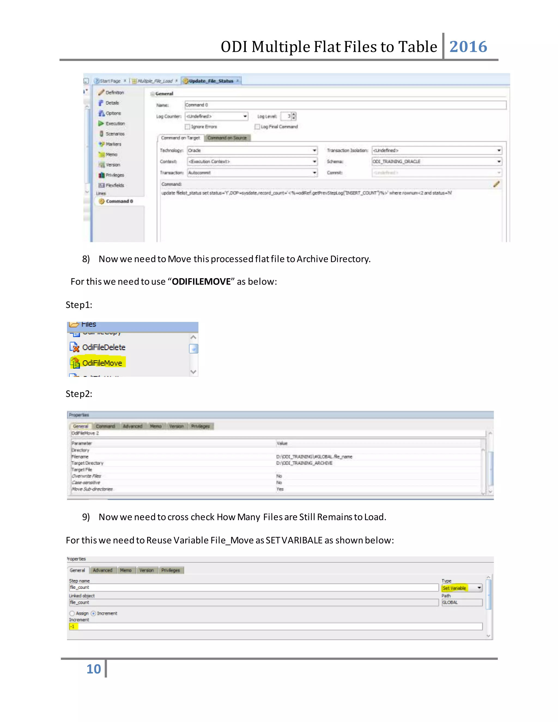Open the Execution section green arrow icon
This screenshot has width=558, height=722.
point(101,123)
